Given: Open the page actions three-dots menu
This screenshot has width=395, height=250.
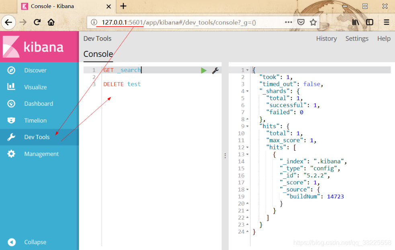Looking at the screenshot, I should 289,22.
